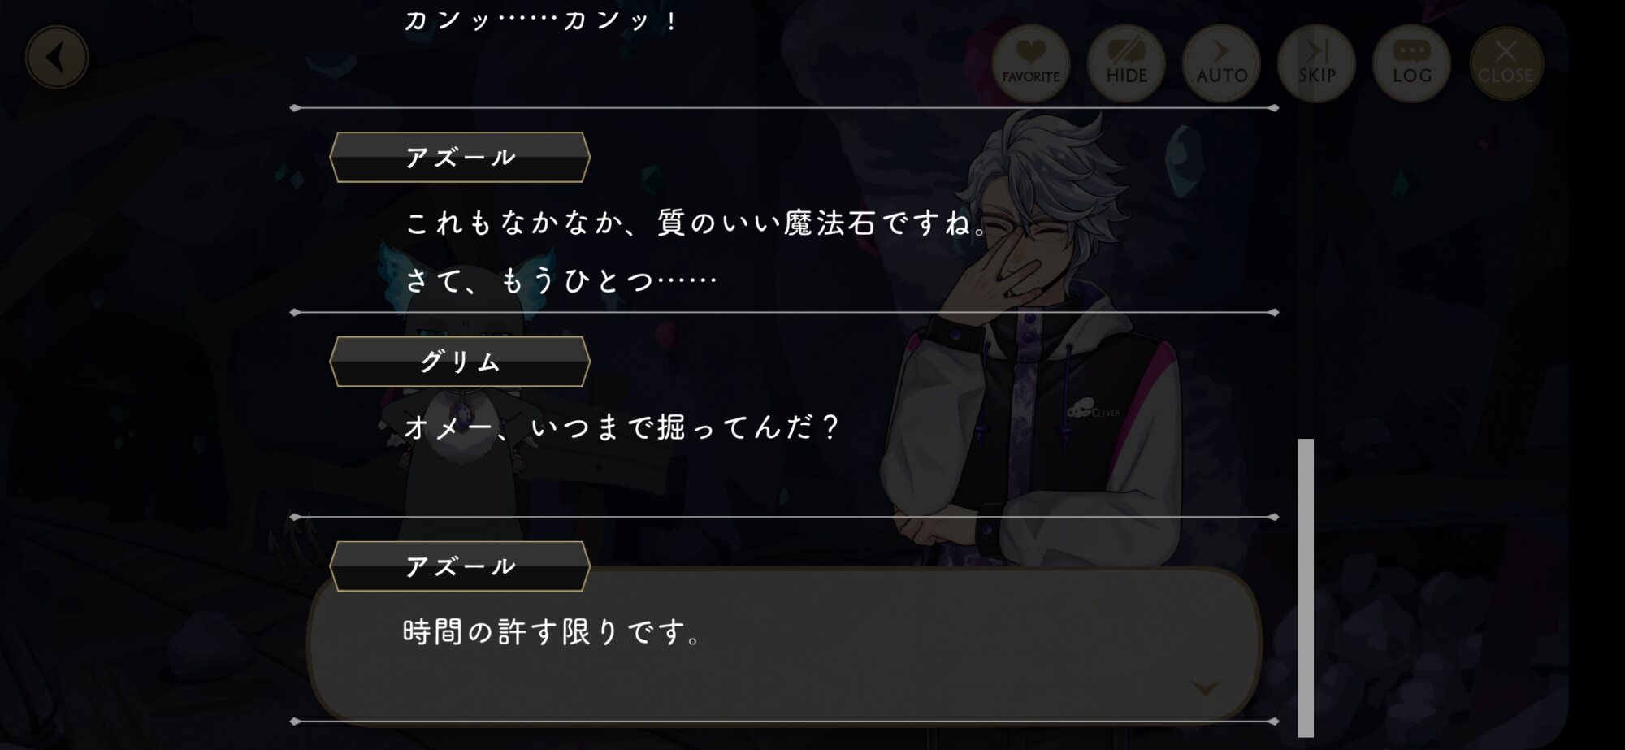Select the グリム name tag
Screen dimensions: 1625x750
pos(460,362)
